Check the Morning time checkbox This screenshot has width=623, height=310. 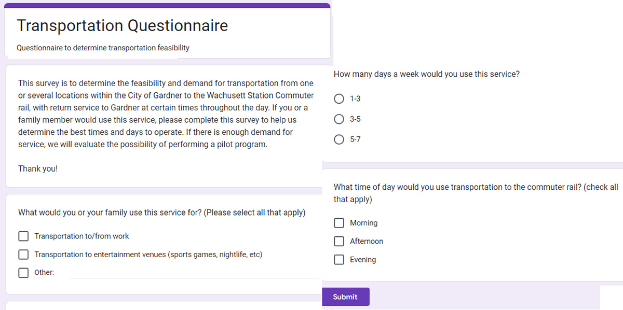coord(339,223)
